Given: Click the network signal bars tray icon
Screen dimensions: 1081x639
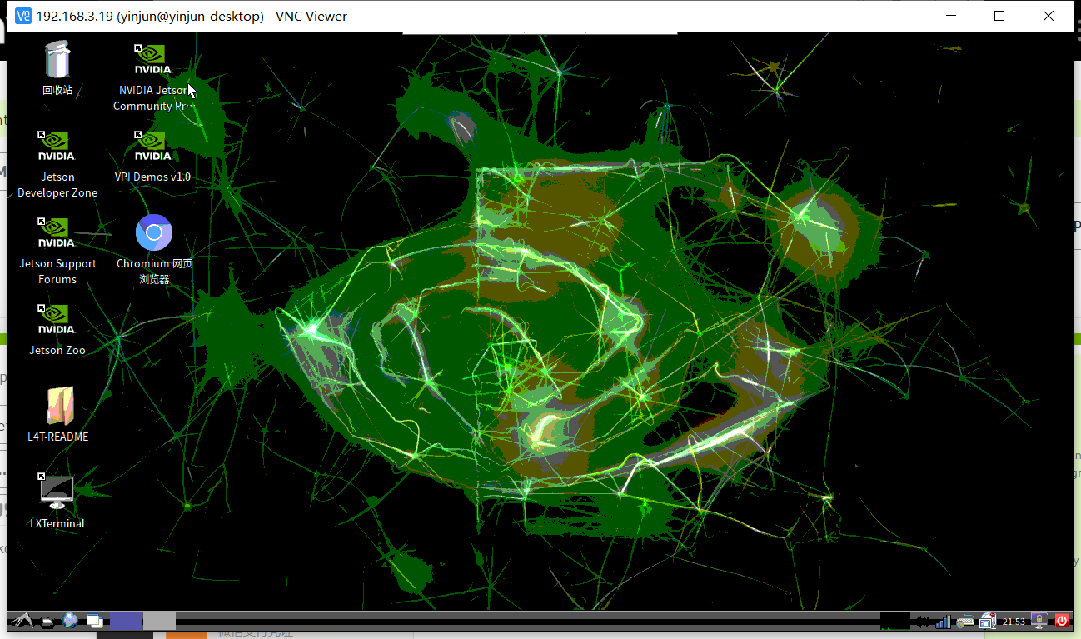Looking at the screenshot, I should coord(944,621).
